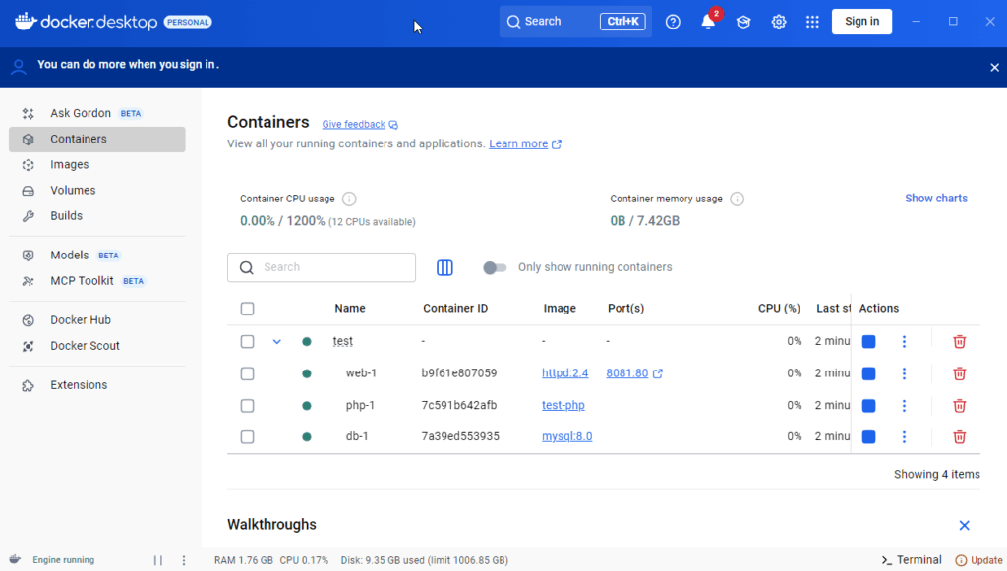The width and height of the screenshot is (1007, 571).
Task: Toggle Only show running containers
Action: click(x=495, y=267)
